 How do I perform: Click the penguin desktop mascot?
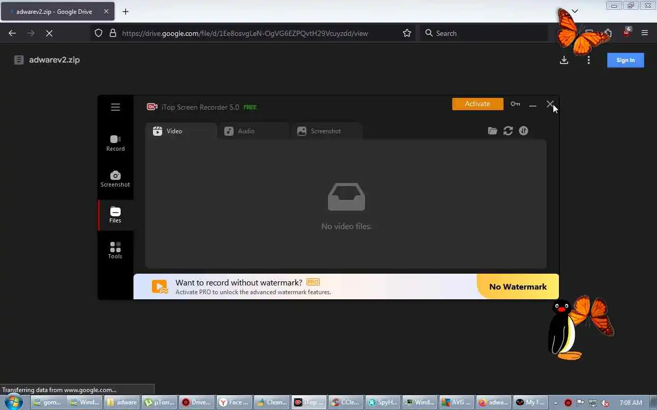click(x=564, y=330)
